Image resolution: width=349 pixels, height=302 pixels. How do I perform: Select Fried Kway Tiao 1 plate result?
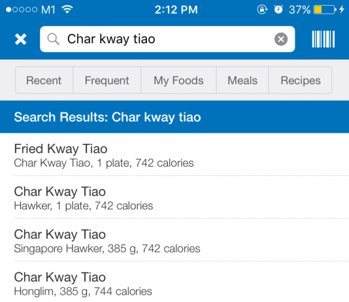pyautogui.click(x=174, y=155)
